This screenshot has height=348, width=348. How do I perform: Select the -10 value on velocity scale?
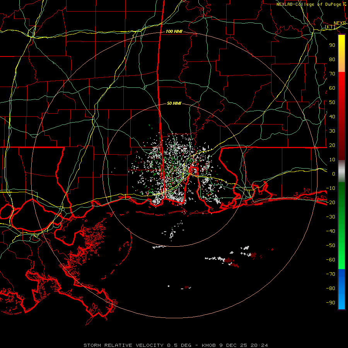coord(331,188)
